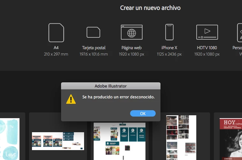Choose the Tarjeta postal preset icon
Image resolution: width=242 pixels, height=160 pixels.
pos(93,32)
